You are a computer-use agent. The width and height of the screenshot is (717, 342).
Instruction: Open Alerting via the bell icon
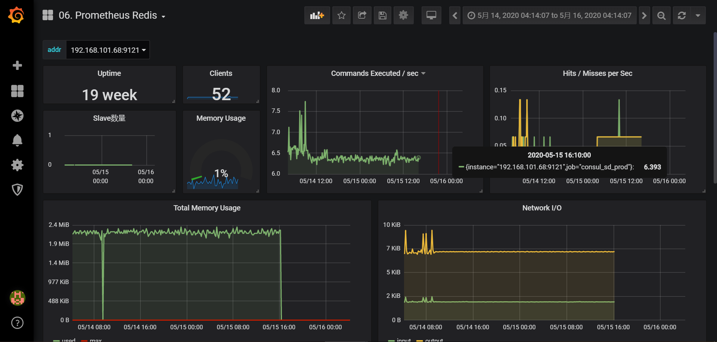pyautogui.click(x=17, y=140)
